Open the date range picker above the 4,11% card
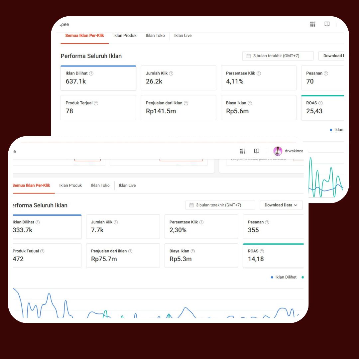Screen dimensions: 359x359 [278, 56]
